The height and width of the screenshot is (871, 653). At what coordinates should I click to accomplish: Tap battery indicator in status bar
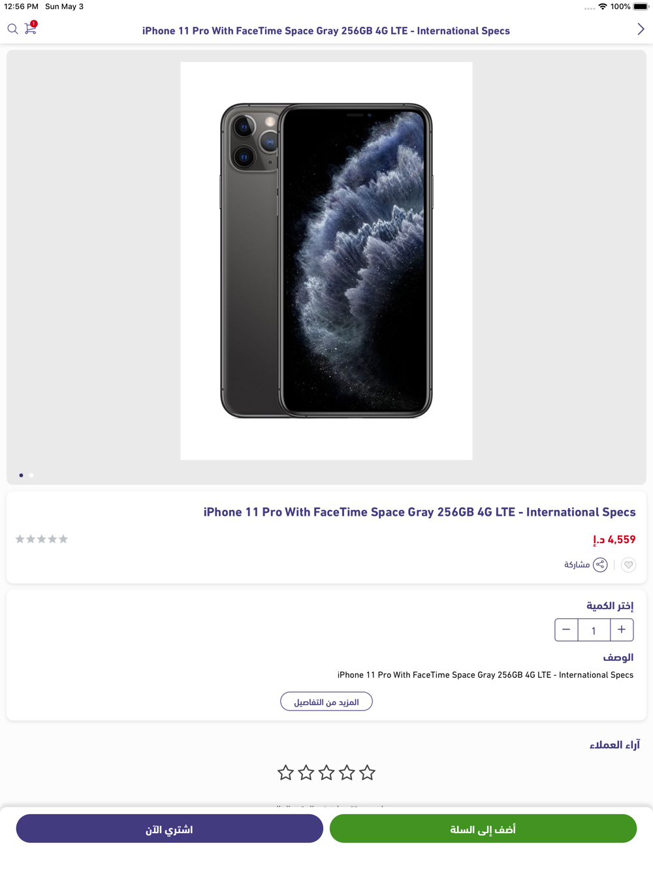(x=641, y=7)
